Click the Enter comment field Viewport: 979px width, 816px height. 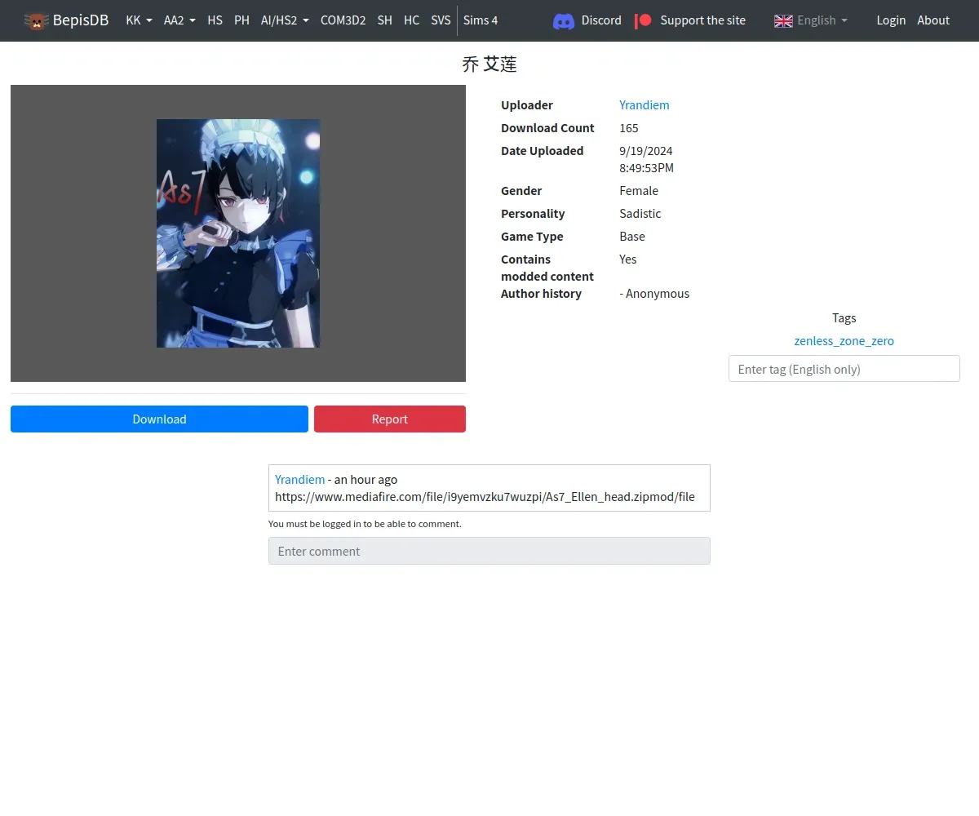(x=489, y=551)
